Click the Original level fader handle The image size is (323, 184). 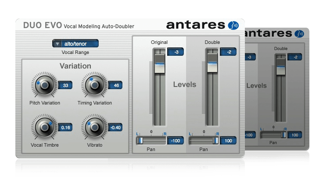pos(160,64)
